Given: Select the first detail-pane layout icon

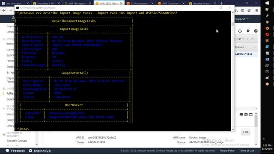Looking at the screenshot, I should (x=241, y=114).
